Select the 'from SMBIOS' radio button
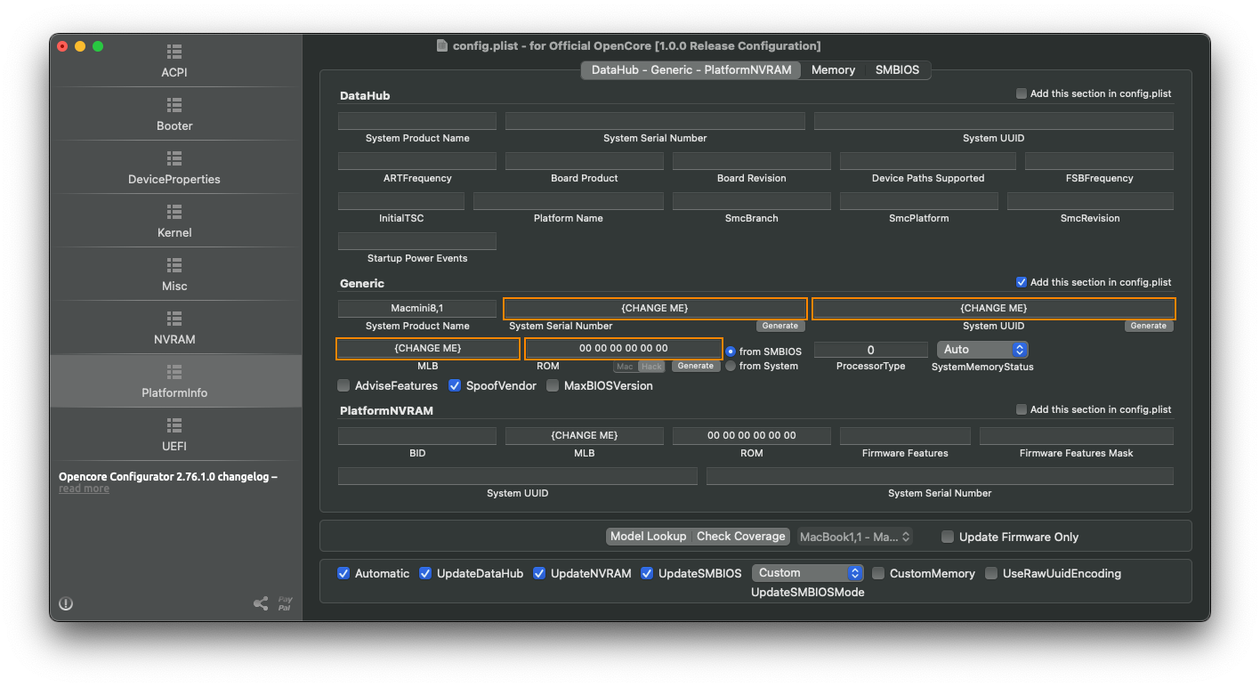The width and height of the screenshot is (1260, 687). 731,352
